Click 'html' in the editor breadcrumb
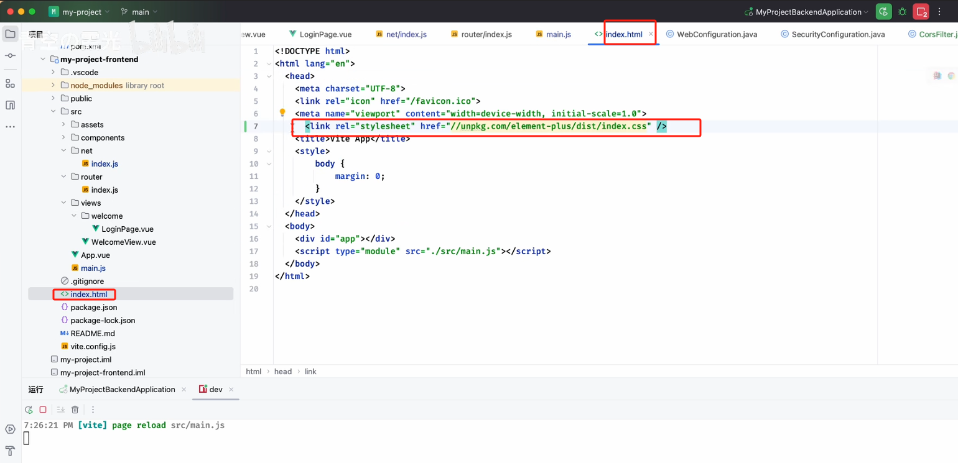 pyautogui.click(x=254, y=372)
